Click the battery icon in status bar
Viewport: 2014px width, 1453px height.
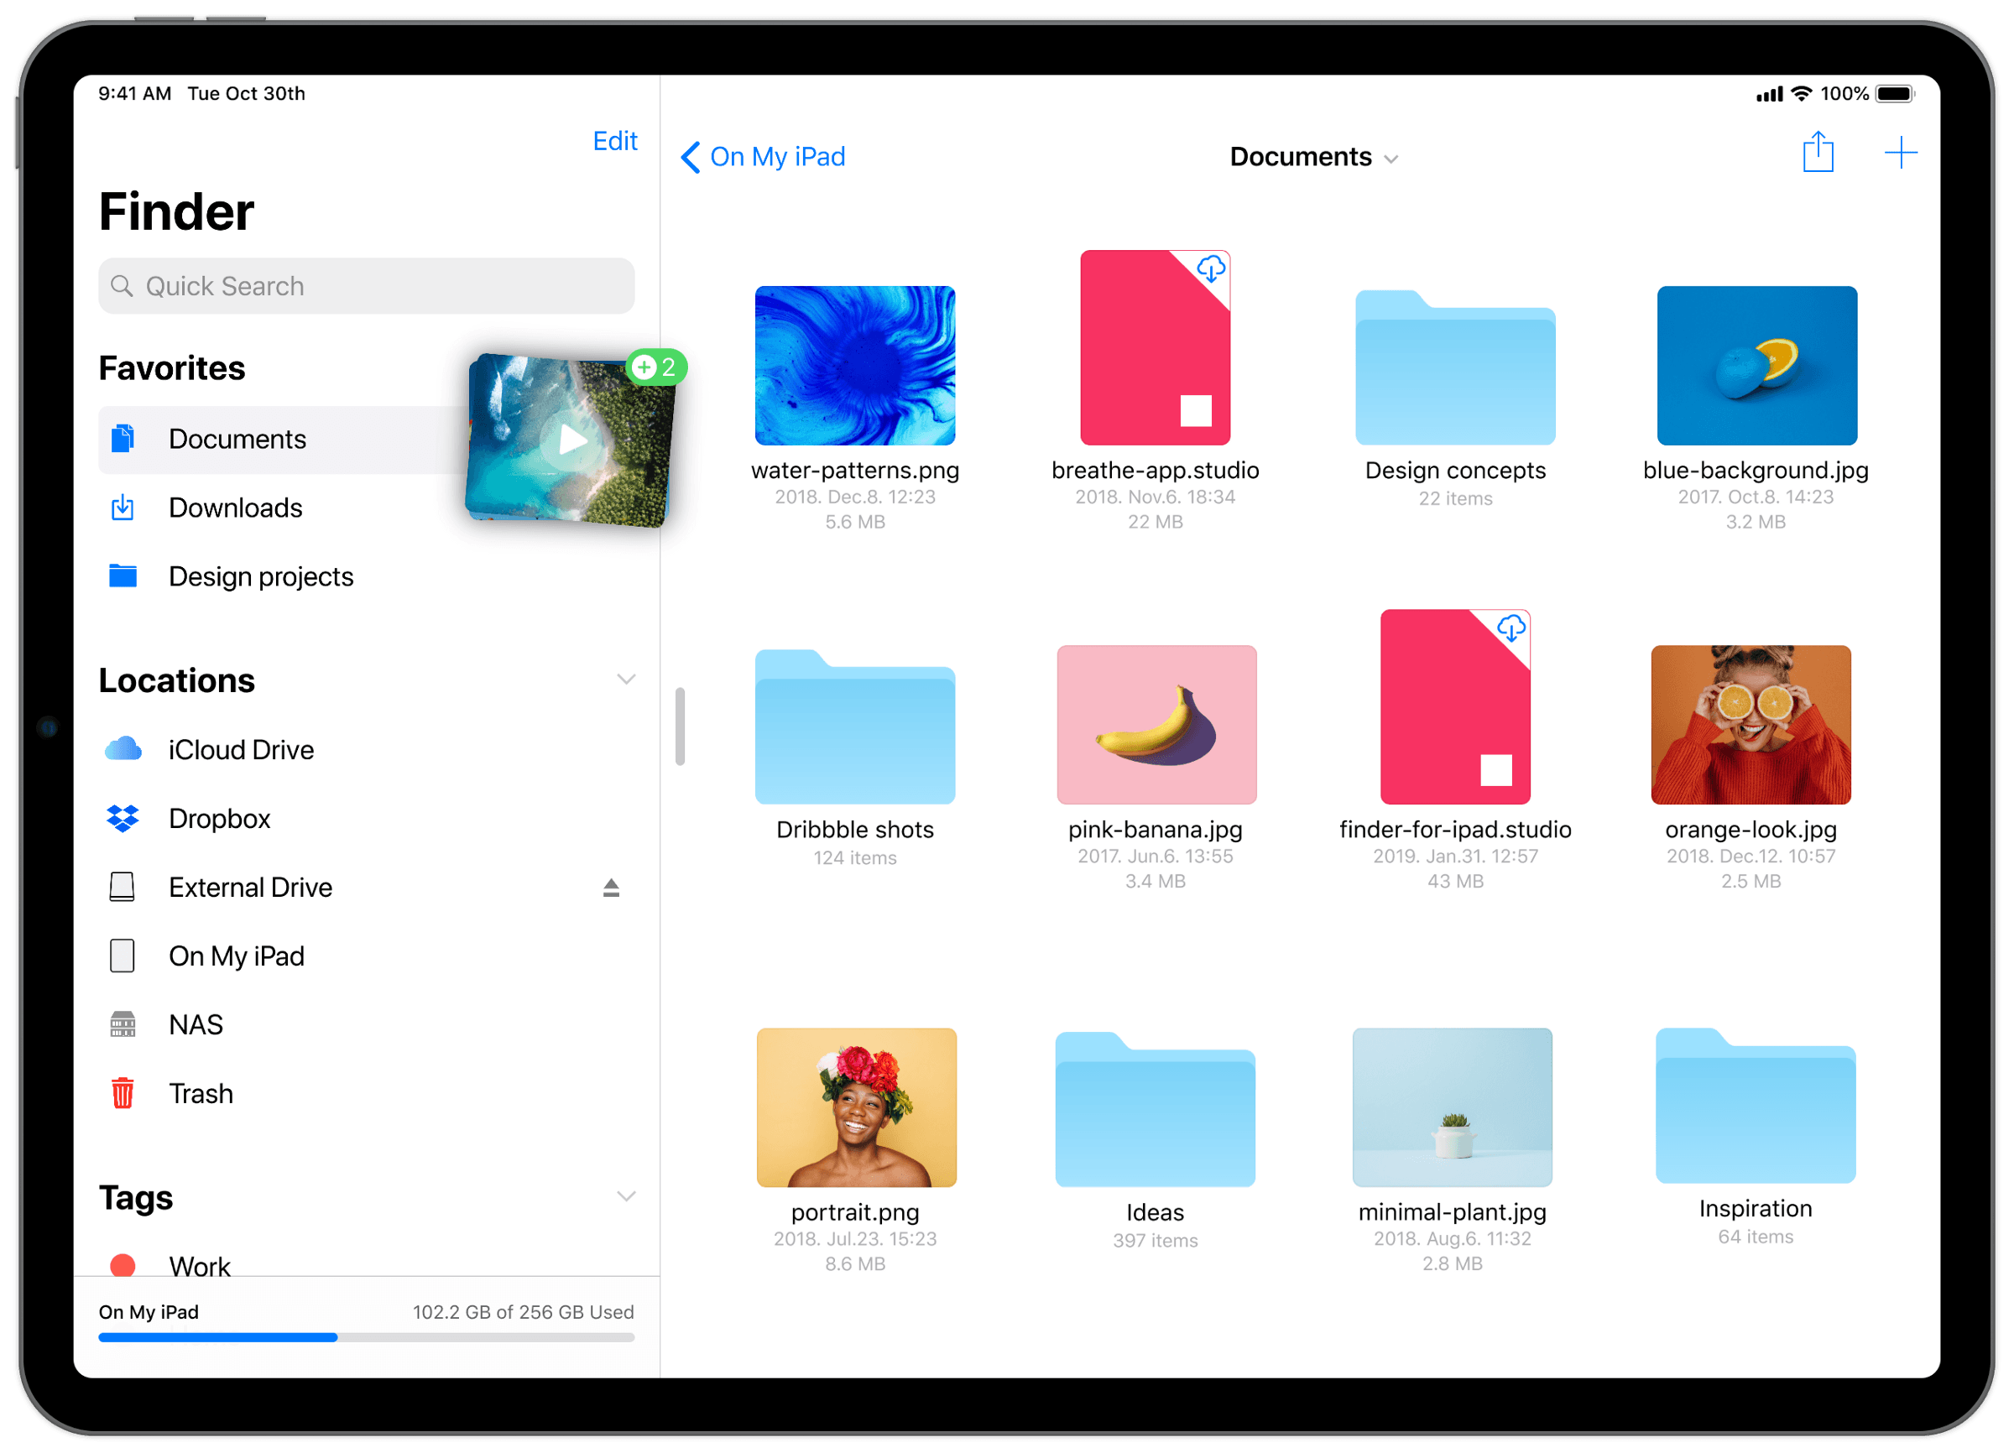(1895, 94)
